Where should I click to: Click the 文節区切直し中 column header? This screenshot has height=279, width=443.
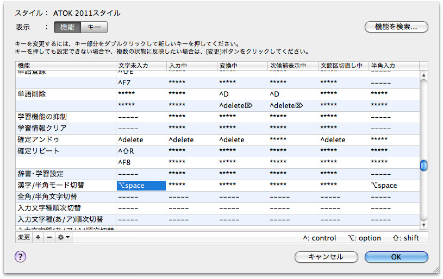click(344, 66)
